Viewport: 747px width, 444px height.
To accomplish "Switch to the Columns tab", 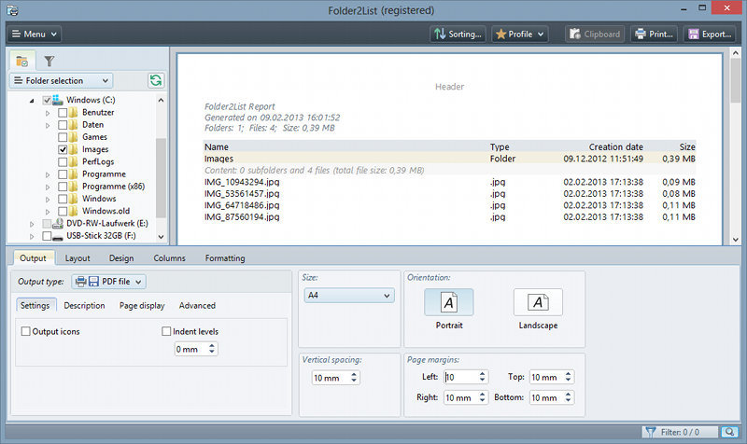I will click(x=169, y=258).
